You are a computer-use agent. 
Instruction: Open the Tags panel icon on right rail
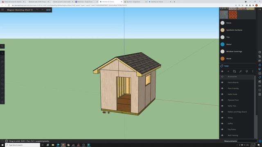[x=260, y=78]
